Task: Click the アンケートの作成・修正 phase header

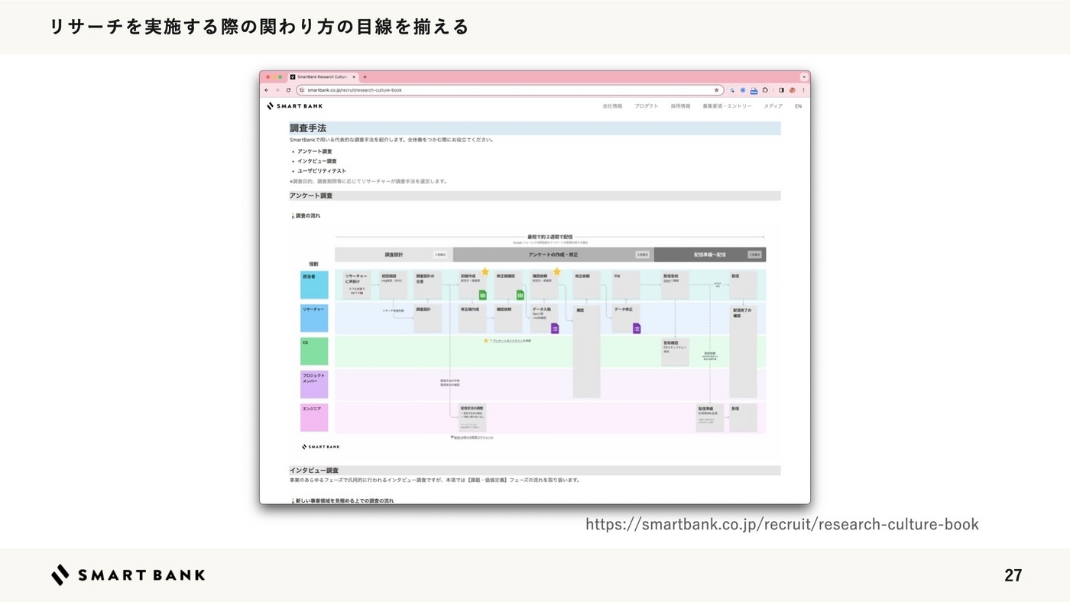Action: [553, 254]
